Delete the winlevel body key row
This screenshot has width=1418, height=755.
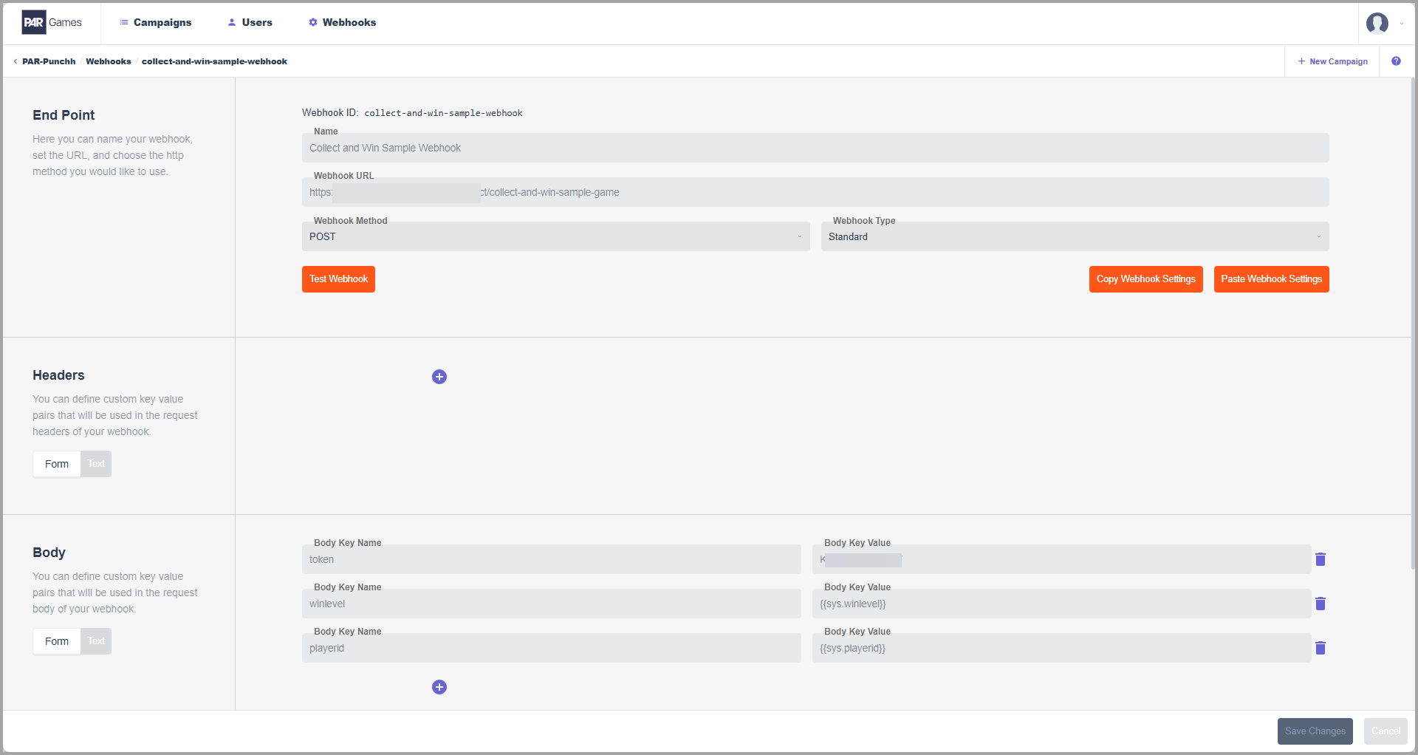point(1321,604)
